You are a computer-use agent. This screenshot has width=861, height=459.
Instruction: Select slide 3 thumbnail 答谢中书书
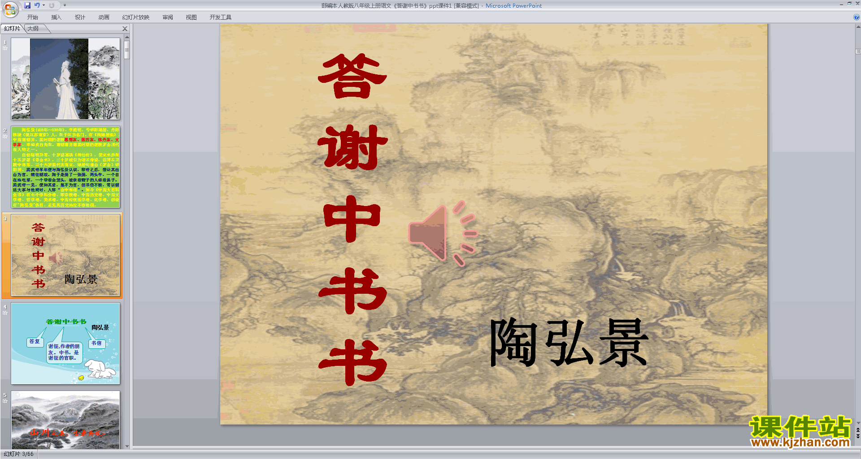point(65,255)
